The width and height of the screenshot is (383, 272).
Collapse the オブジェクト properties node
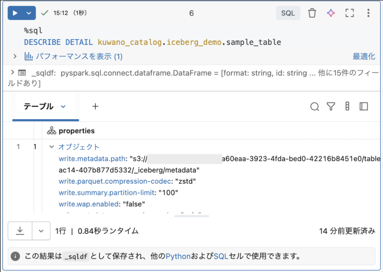coord(52,147)
